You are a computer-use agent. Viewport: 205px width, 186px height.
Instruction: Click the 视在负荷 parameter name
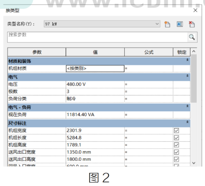17,115
